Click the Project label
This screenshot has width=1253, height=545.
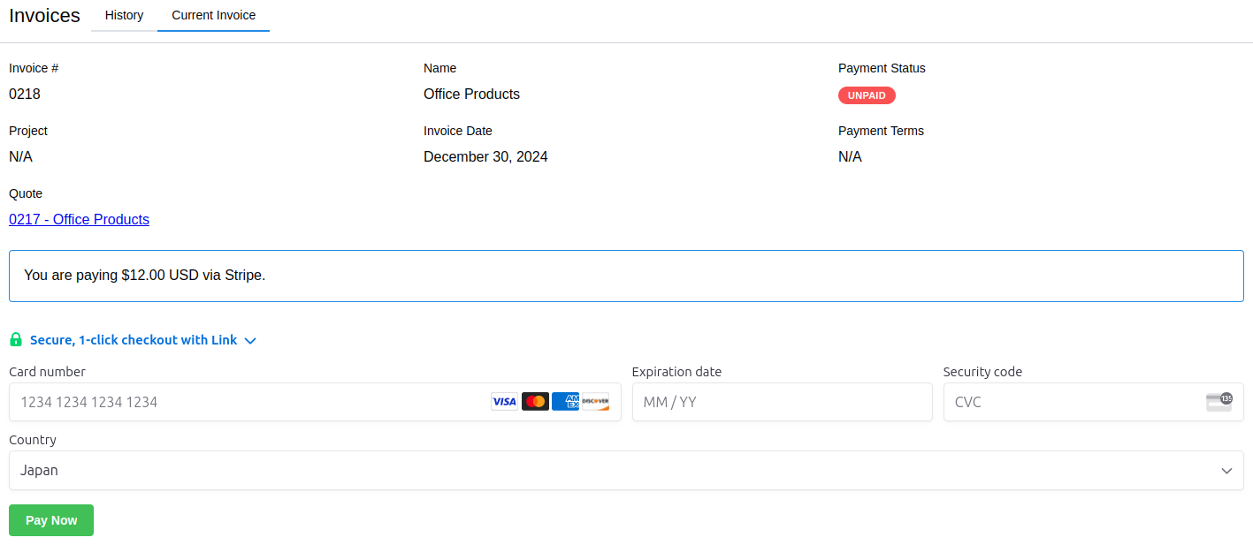28,131
